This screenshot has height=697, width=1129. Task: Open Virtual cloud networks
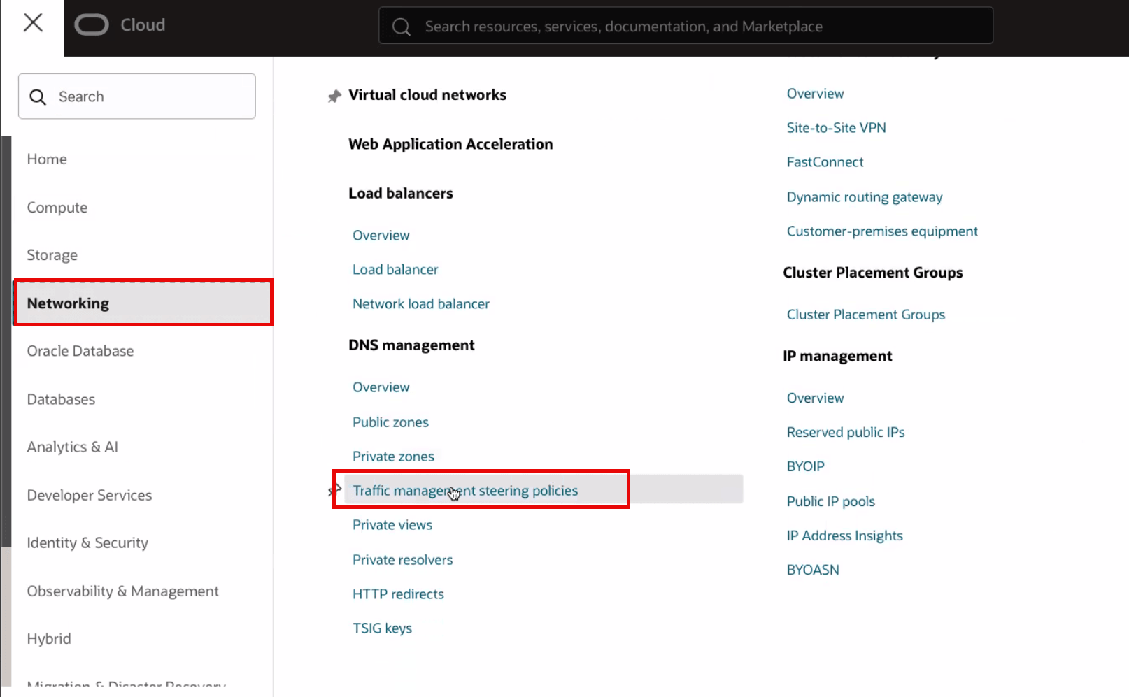[427, 95]
